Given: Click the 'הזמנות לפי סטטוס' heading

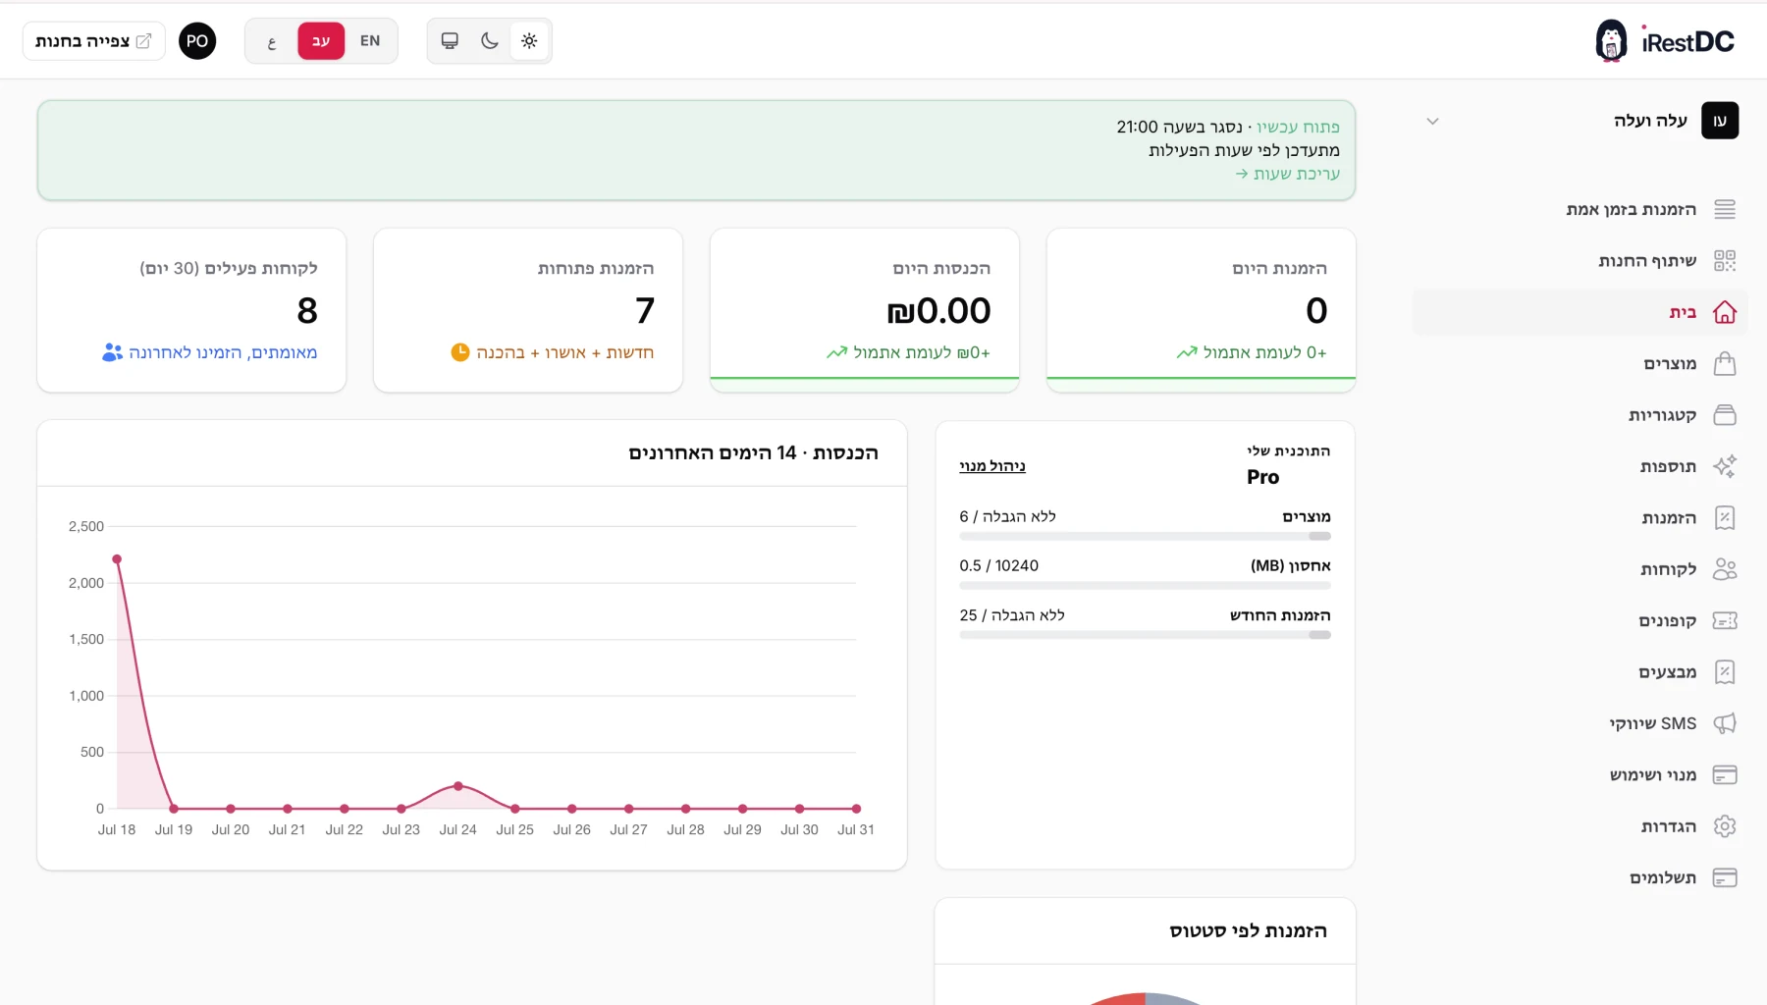Looking at the screenshot, I should click(1248, 931).
